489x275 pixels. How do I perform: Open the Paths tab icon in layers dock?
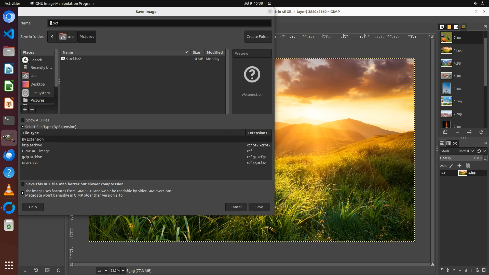(455, 143)
